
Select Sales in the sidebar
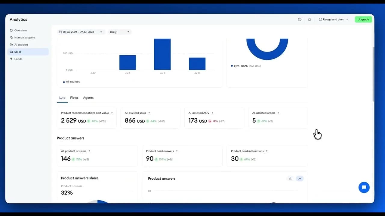pos(28,52)
